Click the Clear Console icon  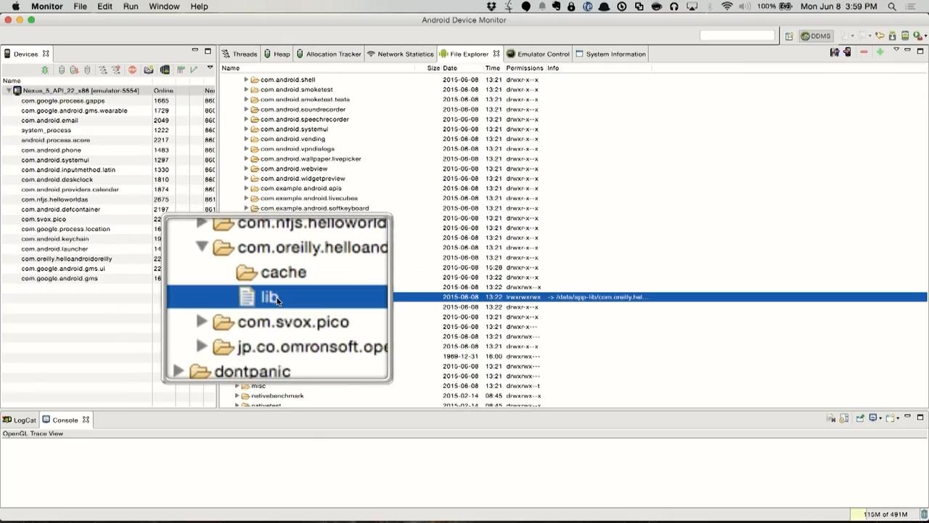[831, 418]
